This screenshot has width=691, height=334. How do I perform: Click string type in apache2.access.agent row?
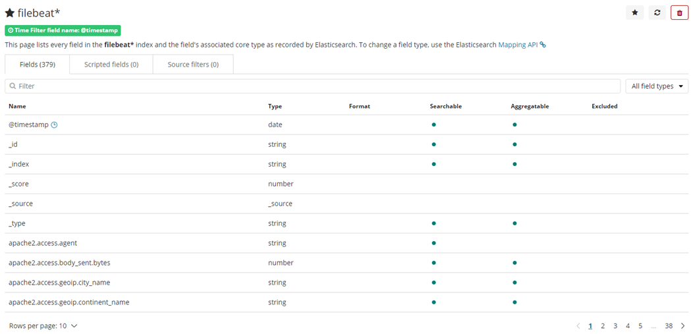(277, 243)
